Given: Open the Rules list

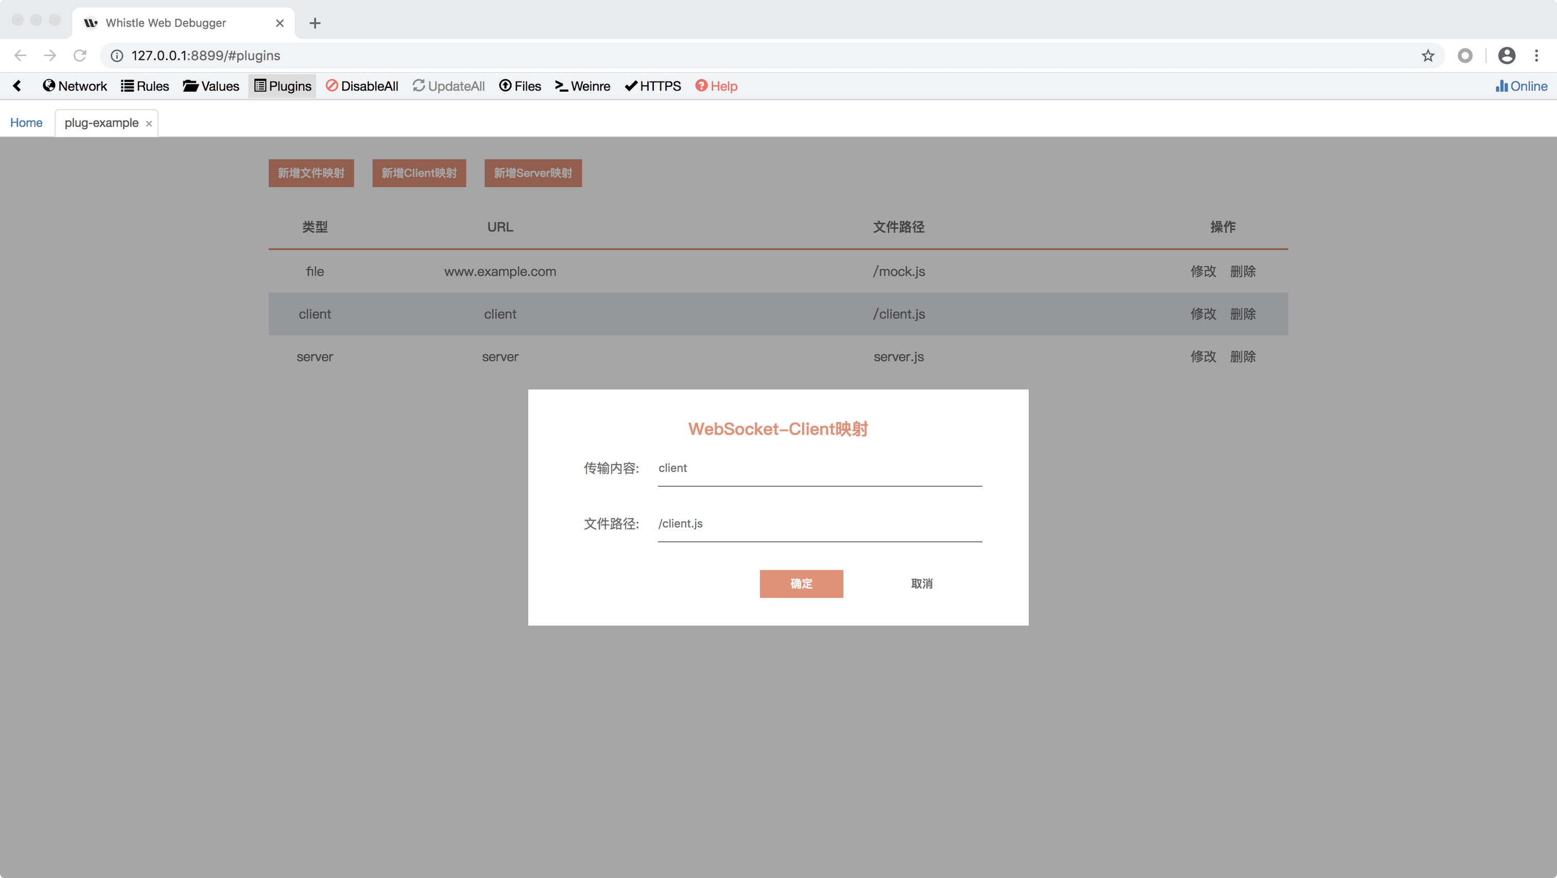Looking at the screenshot, I should (145, 86).
